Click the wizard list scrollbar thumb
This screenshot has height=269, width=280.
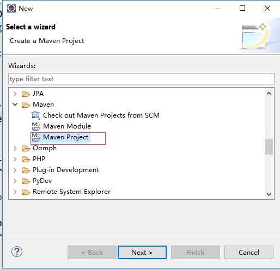coord(269,146)
